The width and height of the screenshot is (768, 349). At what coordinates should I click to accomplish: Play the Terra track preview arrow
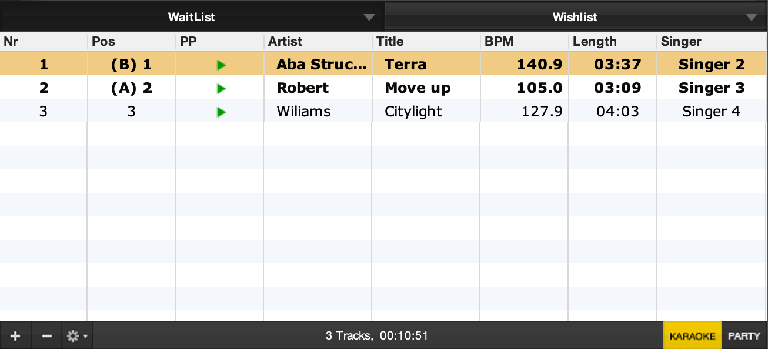(x=221, y=65)
